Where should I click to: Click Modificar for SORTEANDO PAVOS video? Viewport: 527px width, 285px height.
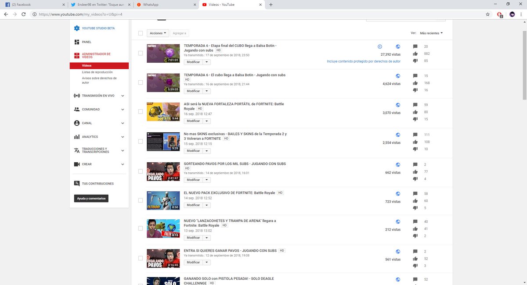tap(193, 180)
